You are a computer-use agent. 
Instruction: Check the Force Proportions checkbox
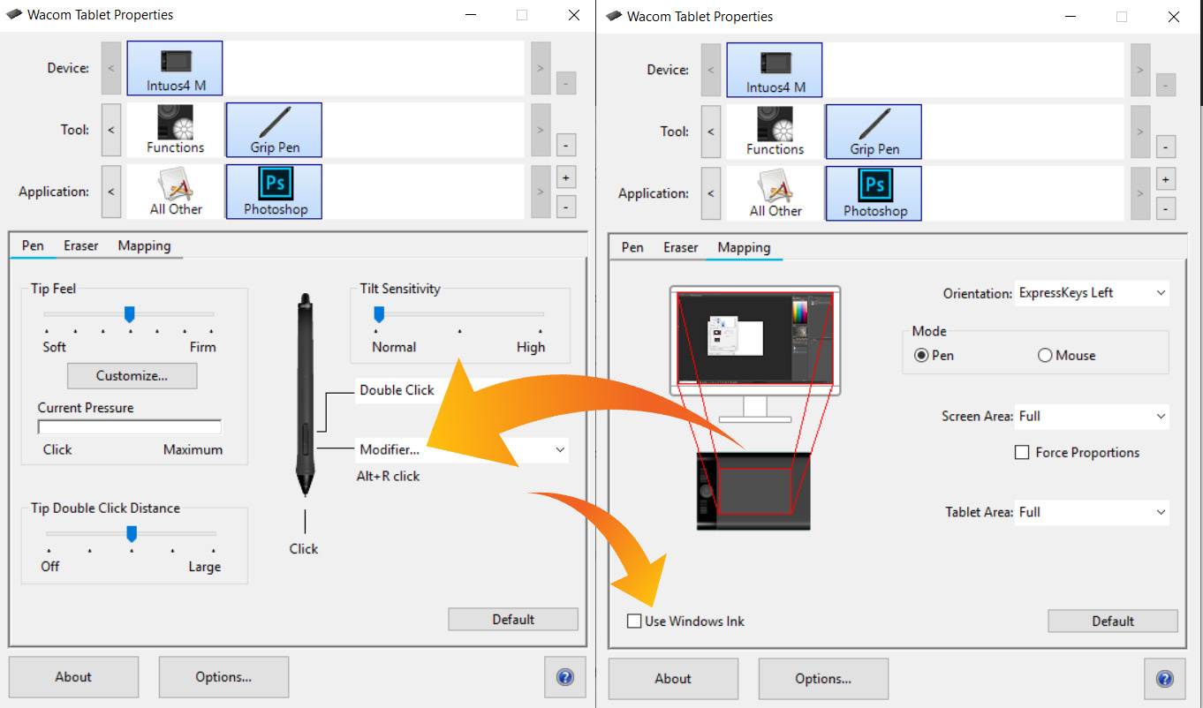pyautogui.click(x=1022, y=452)
